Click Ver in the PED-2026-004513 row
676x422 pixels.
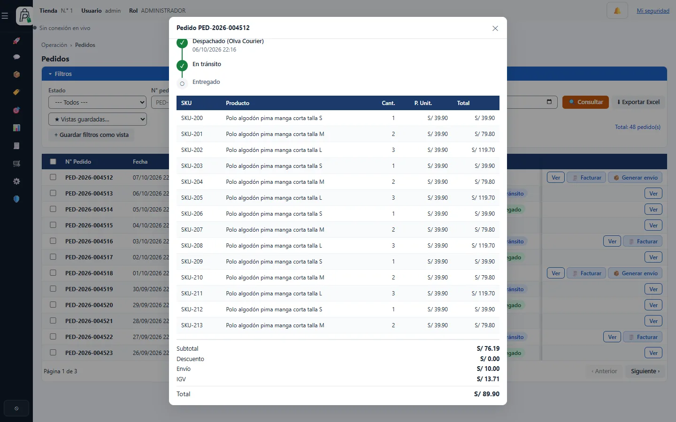click(653, 194)
